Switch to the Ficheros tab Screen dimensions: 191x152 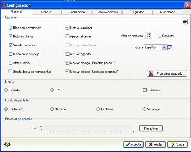[47, 12]
